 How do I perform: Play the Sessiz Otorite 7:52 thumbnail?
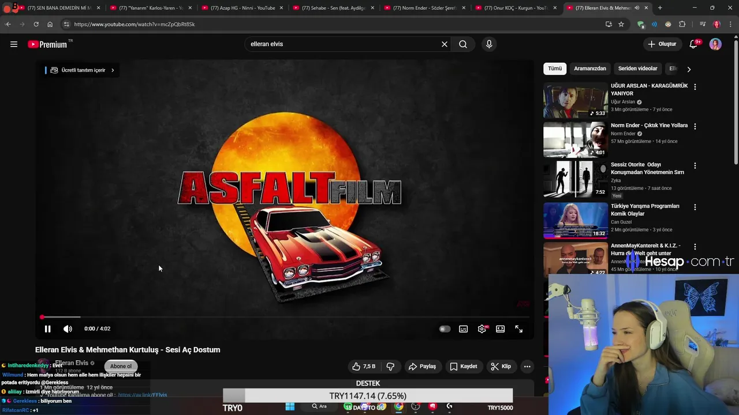coord(576,179)
